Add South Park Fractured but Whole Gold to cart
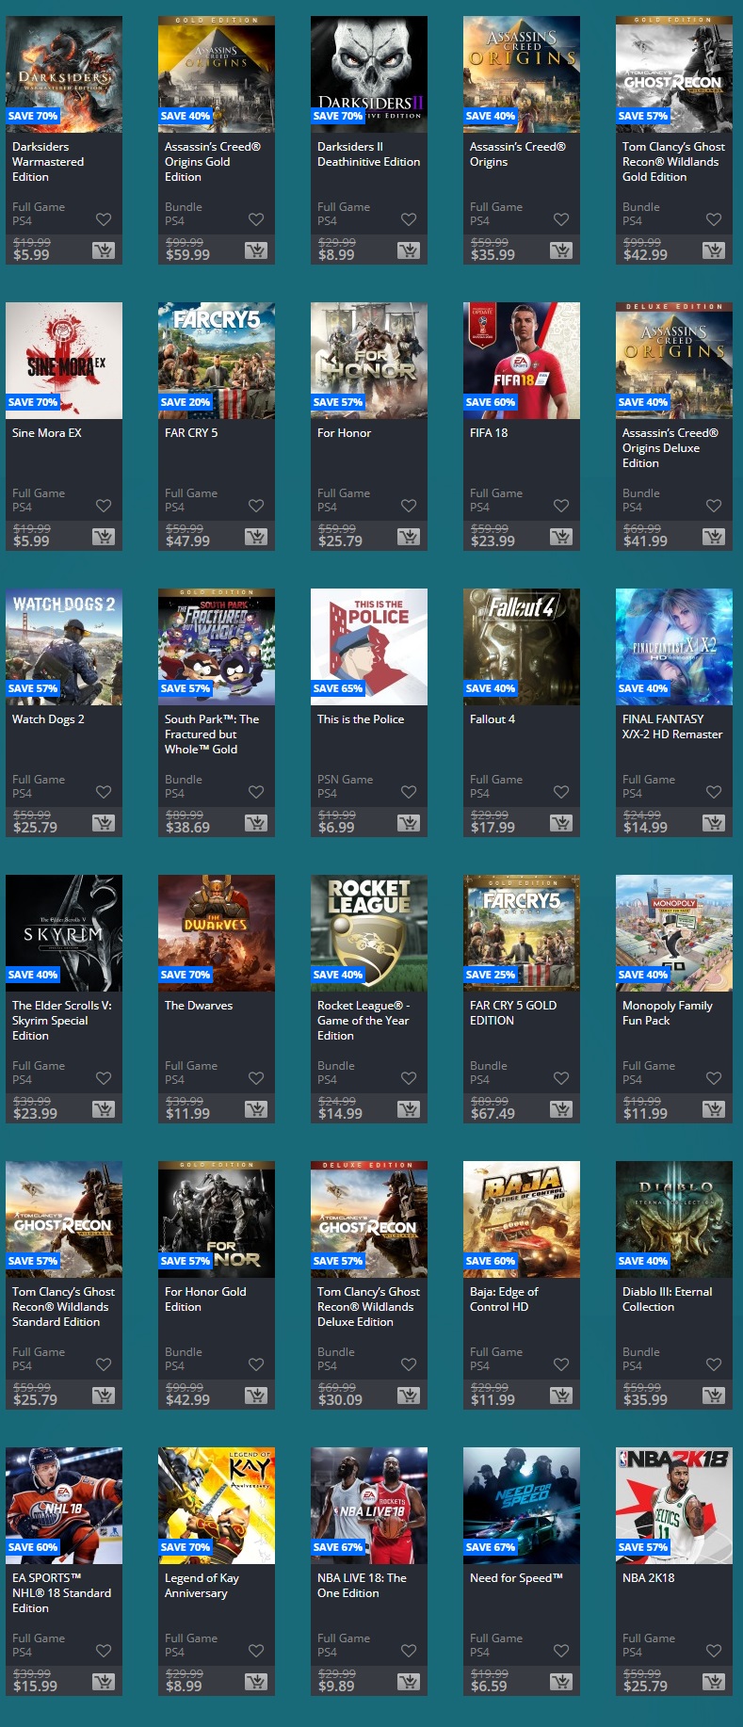The width and height of the screenshot is (743, 1727). pyautogui.click(x=256, y=823)
